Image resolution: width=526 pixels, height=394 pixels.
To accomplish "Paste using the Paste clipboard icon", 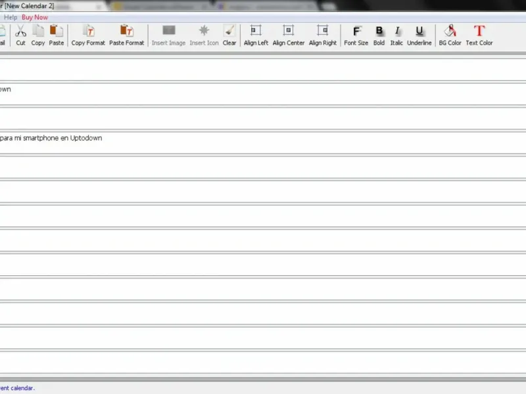I will click(57, 35).
